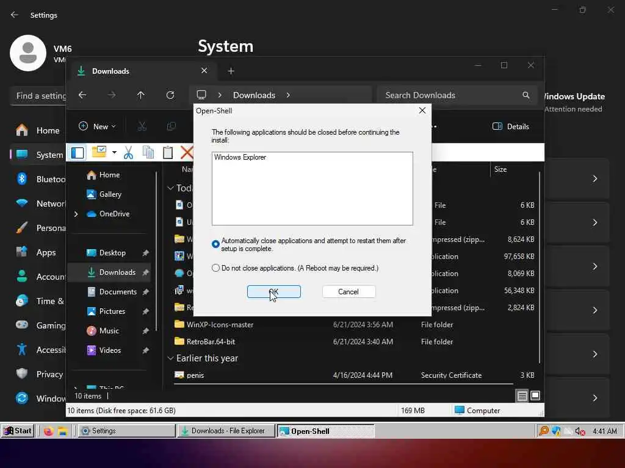Select System in Settings sidebar
625x468 pixels.
pyautogui.click(x=37, y=155)
